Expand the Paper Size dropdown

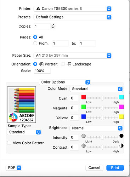(x=73, y=56)
